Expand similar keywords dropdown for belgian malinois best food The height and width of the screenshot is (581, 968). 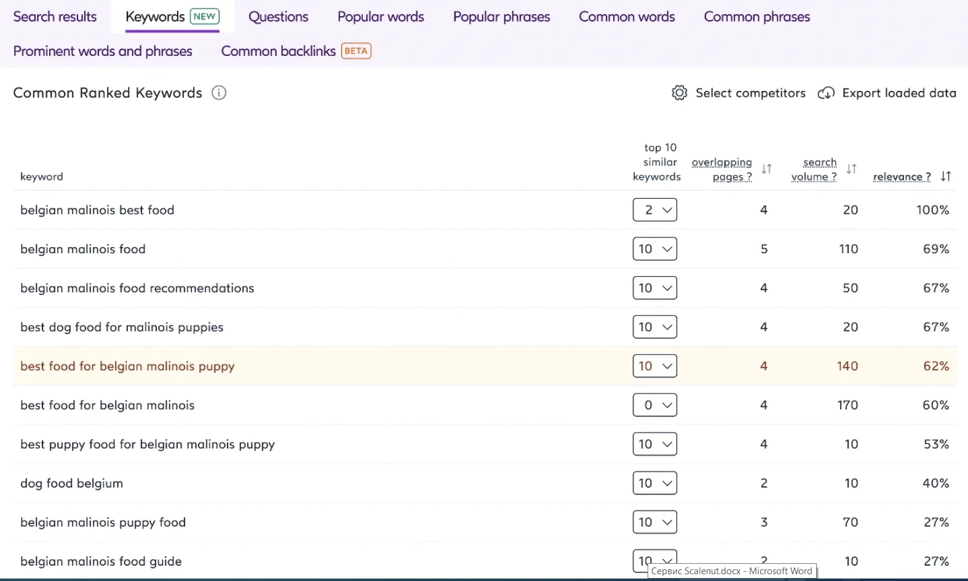click(655, 210)
